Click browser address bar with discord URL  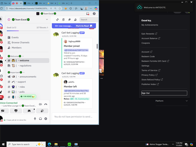point(29,9)
